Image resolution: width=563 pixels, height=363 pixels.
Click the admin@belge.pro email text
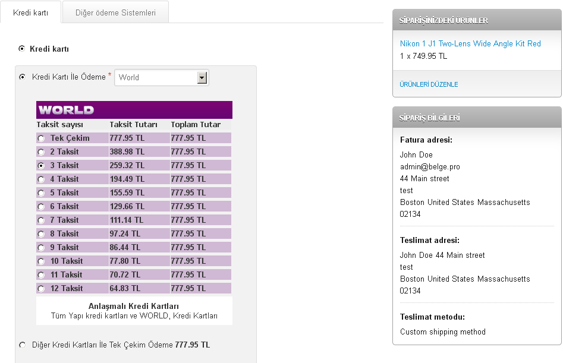(430, 167)
